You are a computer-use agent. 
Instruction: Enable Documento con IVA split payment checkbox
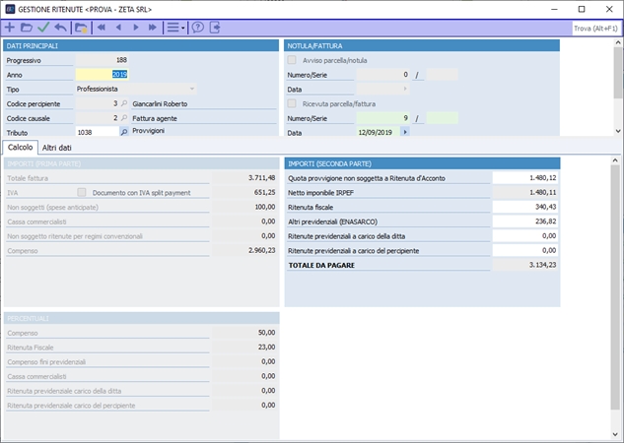(83, 193)
